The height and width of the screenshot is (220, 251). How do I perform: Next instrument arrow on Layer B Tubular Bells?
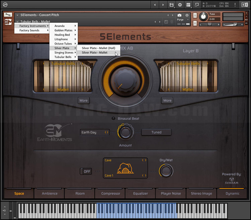[207, 64]
